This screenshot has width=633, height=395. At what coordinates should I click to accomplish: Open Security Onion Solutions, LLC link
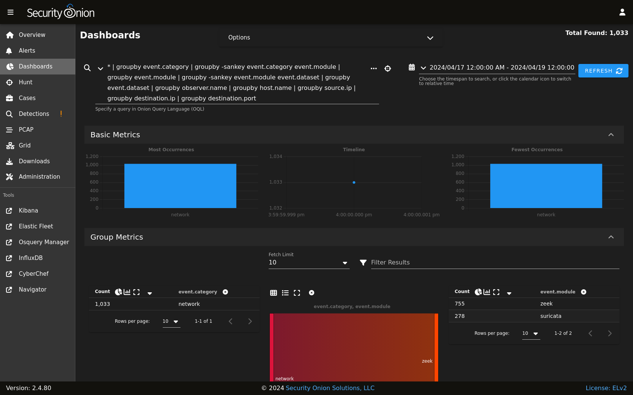(330, 388)
